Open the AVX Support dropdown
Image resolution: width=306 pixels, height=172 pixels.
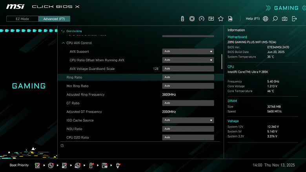pyautogui.click(x=188, y=51)
